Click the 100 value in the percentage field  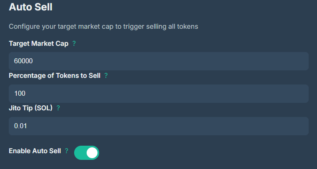[x=20, y=94]
